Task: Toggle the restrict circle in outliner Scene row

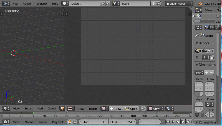Action: coord(218,17)
